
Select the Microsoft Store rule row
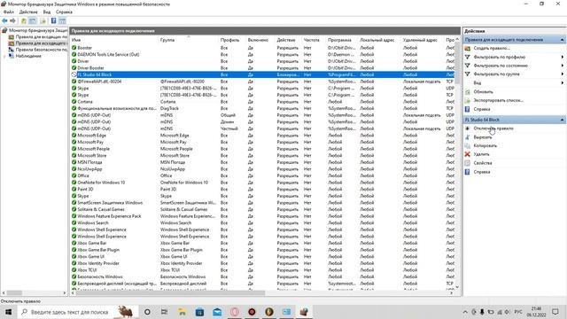point(263,156)
